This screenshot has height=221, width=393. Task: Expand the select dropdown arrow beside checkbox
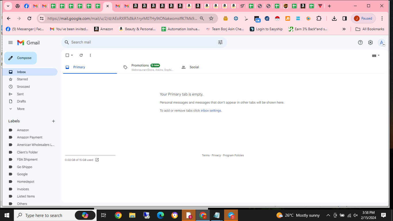click(72, 55)
